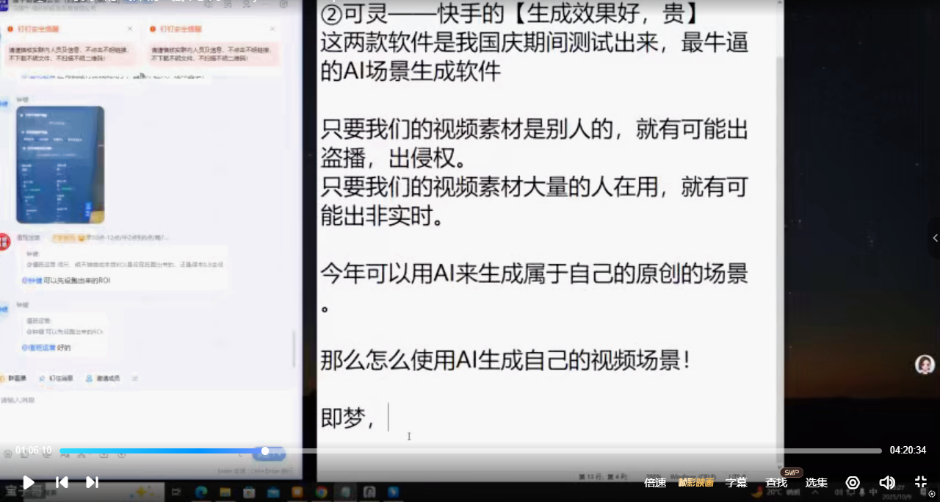Skip to the previous video episode
The width and height of the screenshot is (940, 502).
click(62, 482)
